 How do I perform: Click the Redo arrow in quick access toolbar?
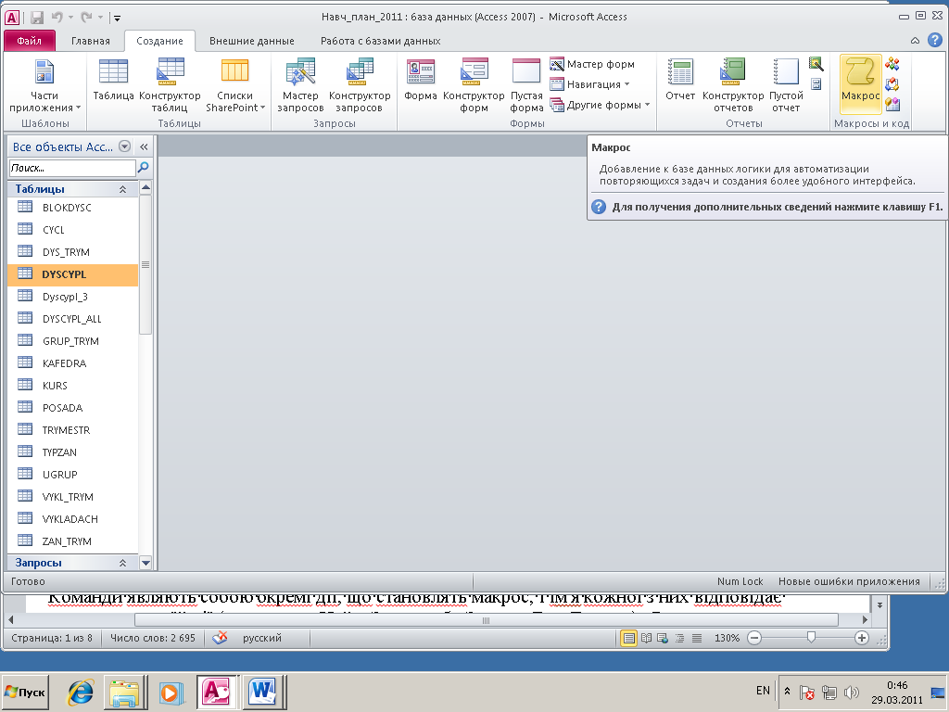pyautogui.click(x=86, y=18)
